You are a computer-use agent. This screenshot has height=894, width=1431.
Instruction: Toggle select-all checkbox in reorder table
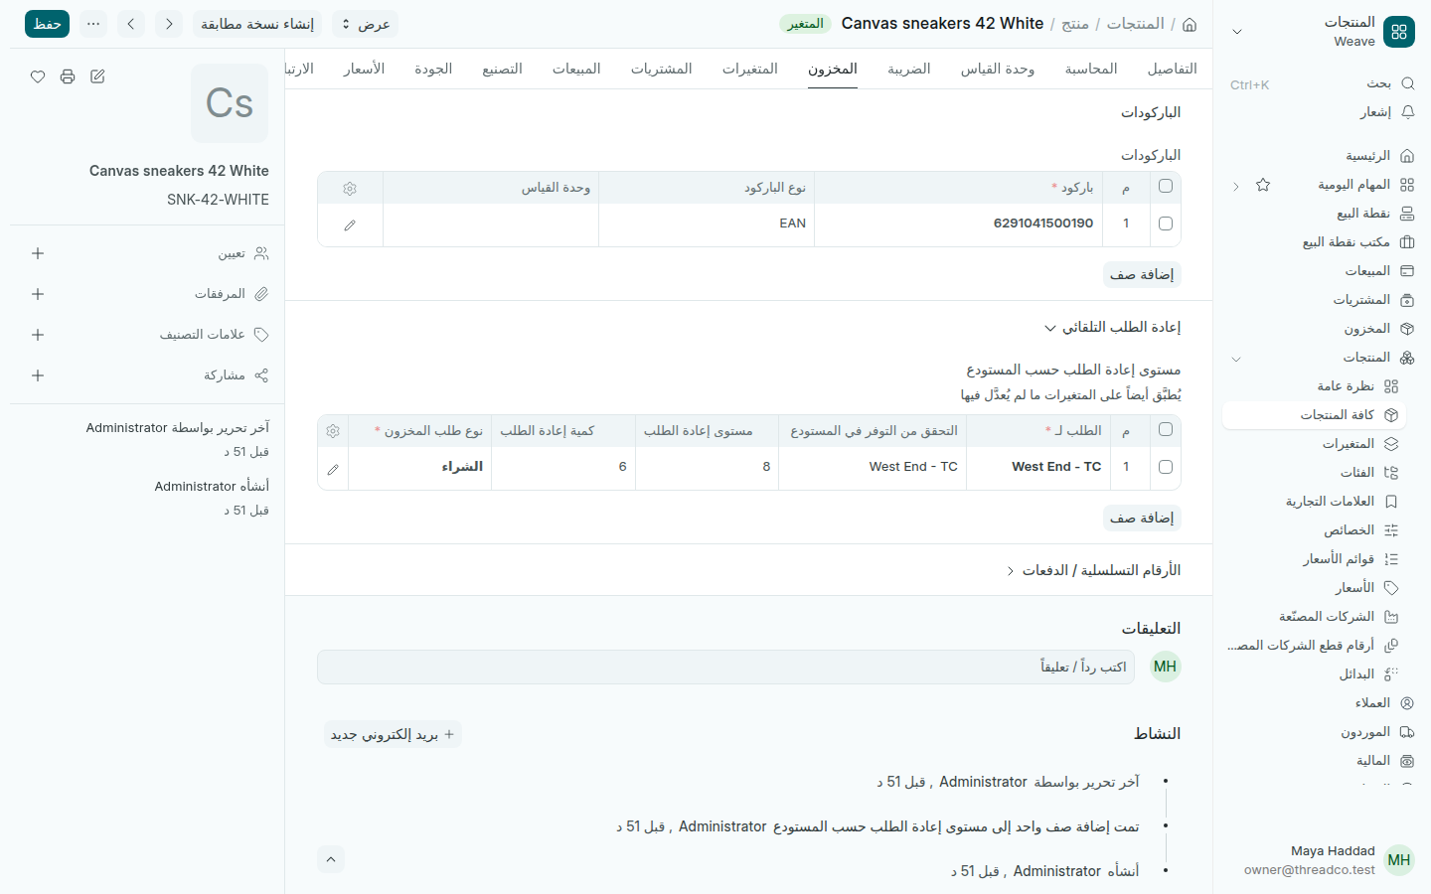point(1166,429)
